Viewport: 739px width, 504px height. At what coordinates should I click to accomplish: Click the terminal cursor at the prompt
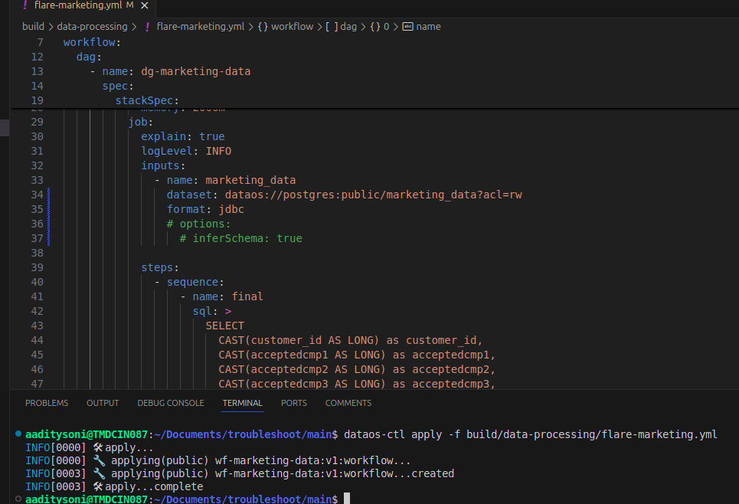[x=347, y=499]
